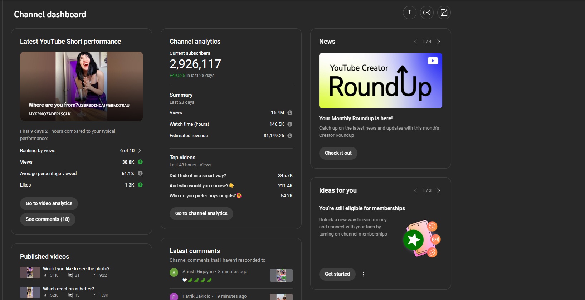Click the thumbs-up icon on Which reaction is better
585x300 pixels.
(95, 295)
